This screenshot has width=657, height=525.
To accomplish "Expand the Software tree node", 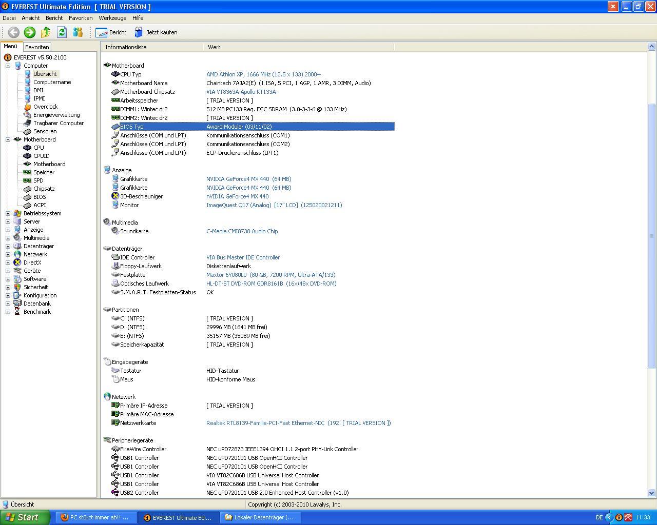I will coord(8,279).
